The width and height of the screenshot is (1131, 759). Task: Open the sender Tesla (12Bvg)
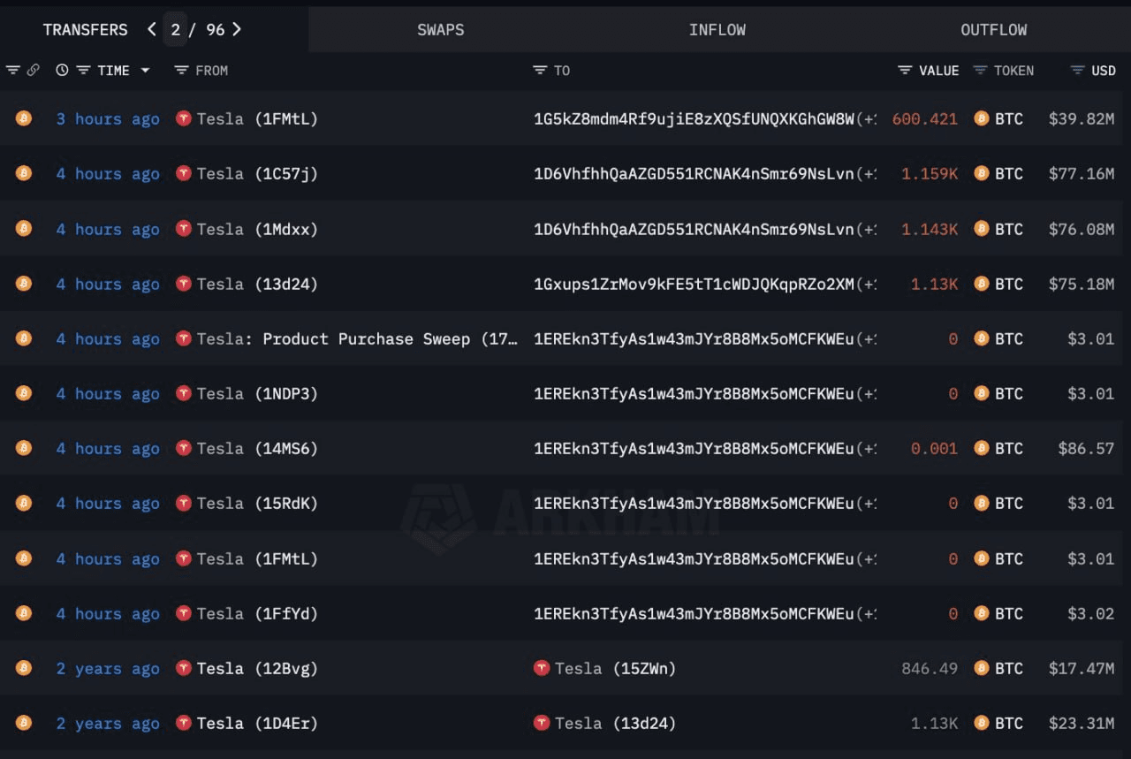pyautogui.click(x=257, y=668)
